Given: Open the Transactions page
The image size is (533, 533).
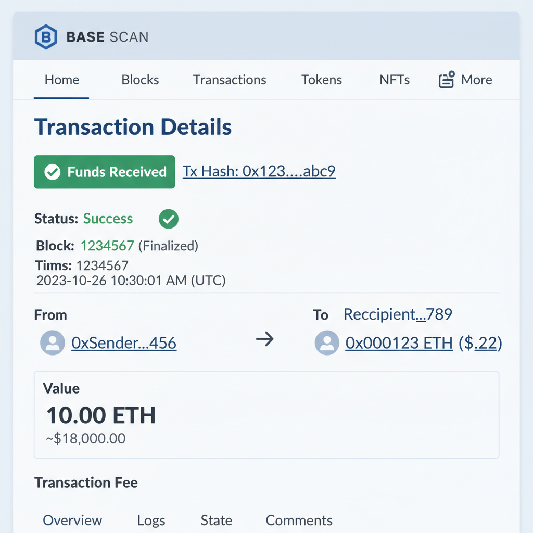Looking at the screenshot, I should (230, 80).
